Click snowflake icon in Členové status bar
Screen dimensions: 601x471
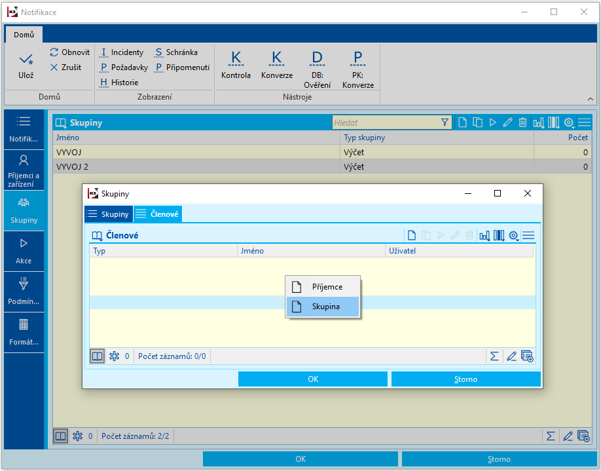coord(114,356)
